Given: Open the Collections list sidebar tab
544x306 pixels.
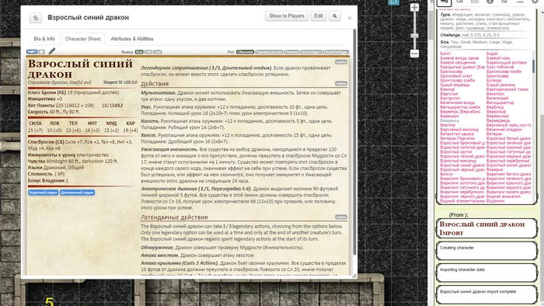Looking at the screenshot, I should tap(519, 2).
